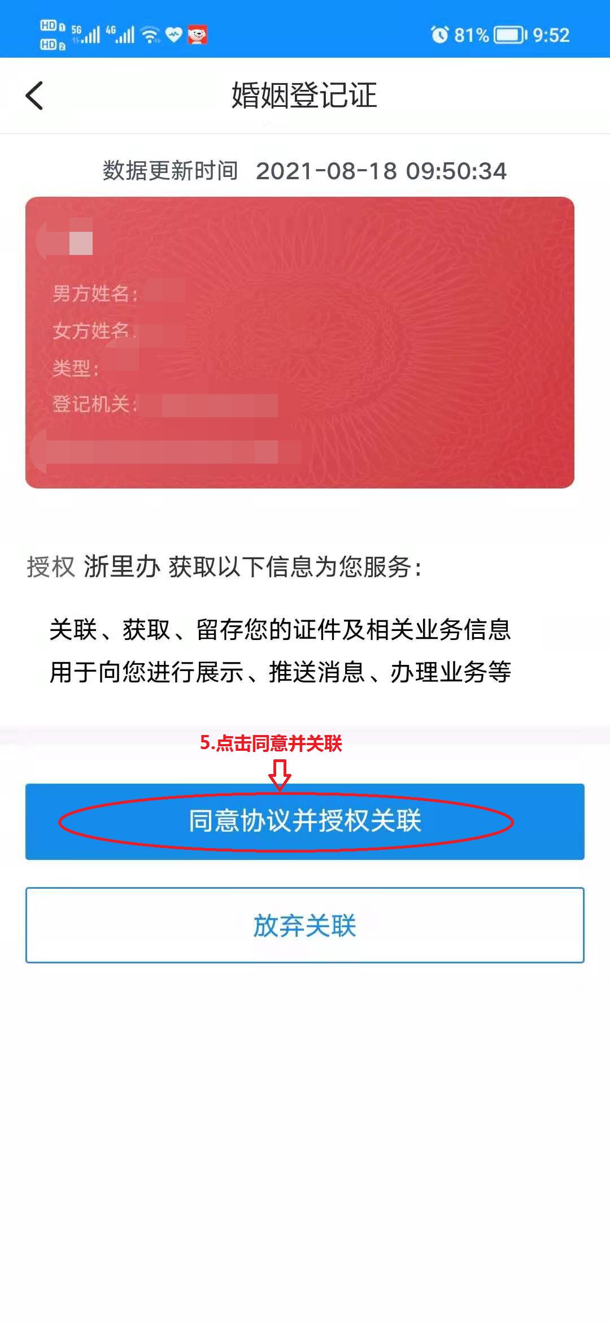The image size is (610, 1323).
Task: Click 同意协议并授权关联 button
Action: click(x=305, y=822)
